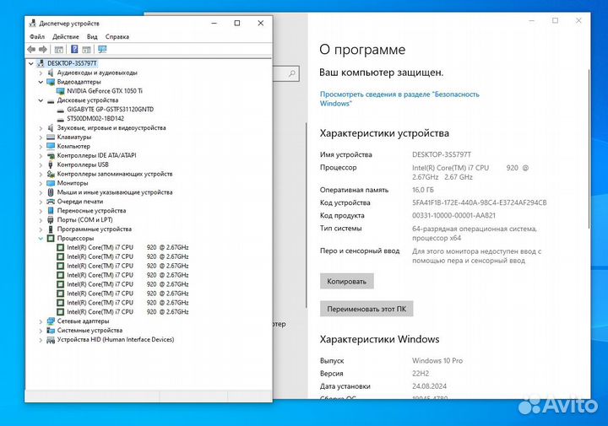Click the search magnifier in Settings window

[292, 73]
